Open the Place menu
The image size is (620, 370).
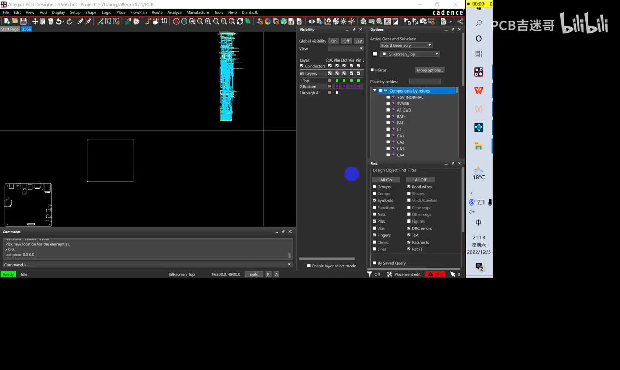121,12
